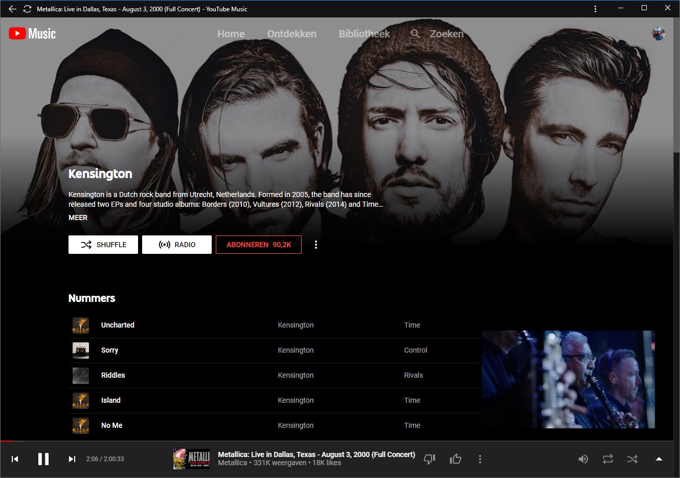Expand the artist description with MEER
This screenshot has height=478, width=680.
(78, 218)
